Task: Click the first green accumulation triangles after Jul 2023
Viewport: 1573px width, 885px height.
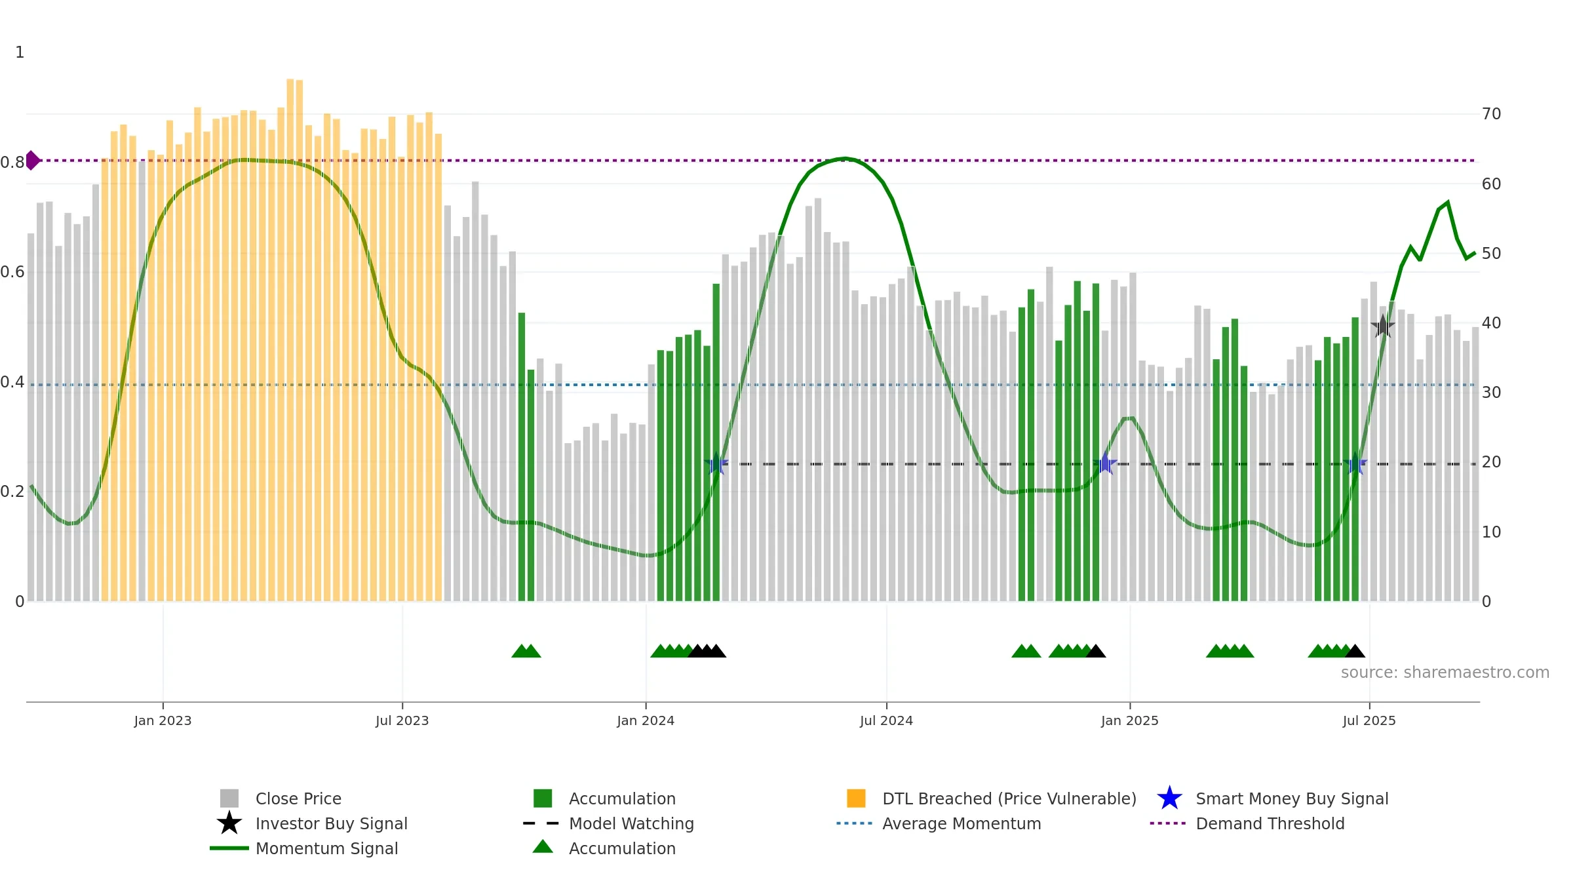Action: 526,651
